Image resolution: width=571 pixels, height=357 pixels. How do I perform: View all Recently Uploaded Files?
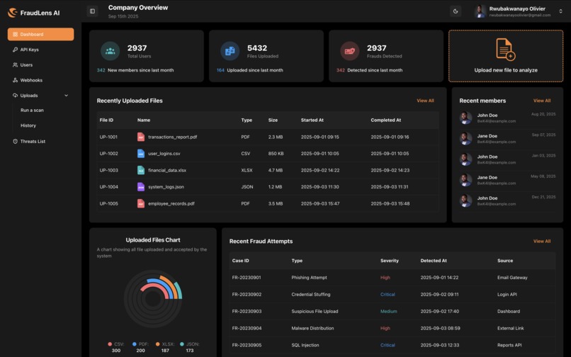tap(425, 101)
